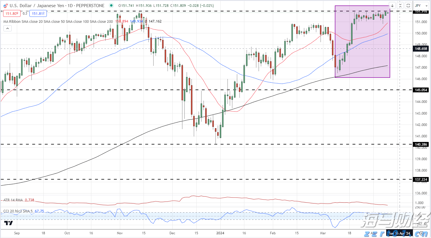The height and width of the screenshot is (238, 431).
Task: Open the JPY currency dropdown
Action: (421, 5)
